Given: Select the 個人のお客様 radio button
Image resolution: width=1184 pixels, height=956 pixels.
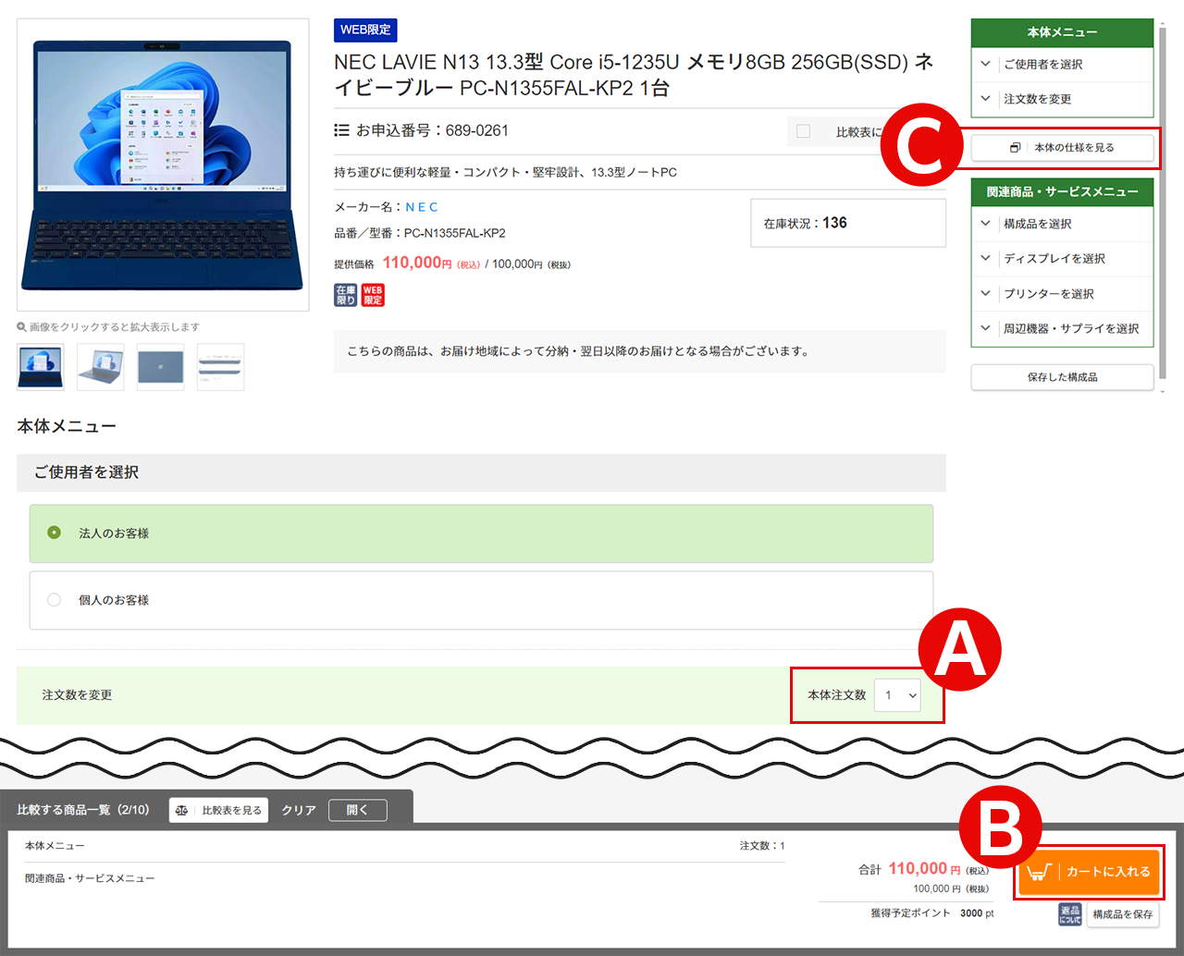Looking at the screenshot, I should (x=55, y=599).
